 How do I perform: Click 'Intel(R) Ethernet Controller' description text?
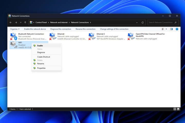coord(72,39)
